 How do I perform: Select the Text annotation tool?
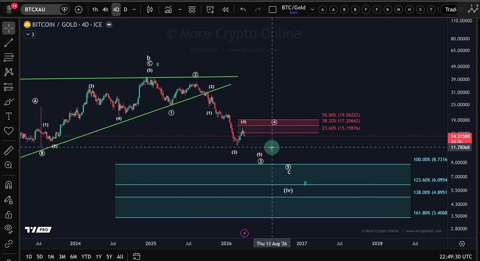pyautogui.click(x=9, y=116)
